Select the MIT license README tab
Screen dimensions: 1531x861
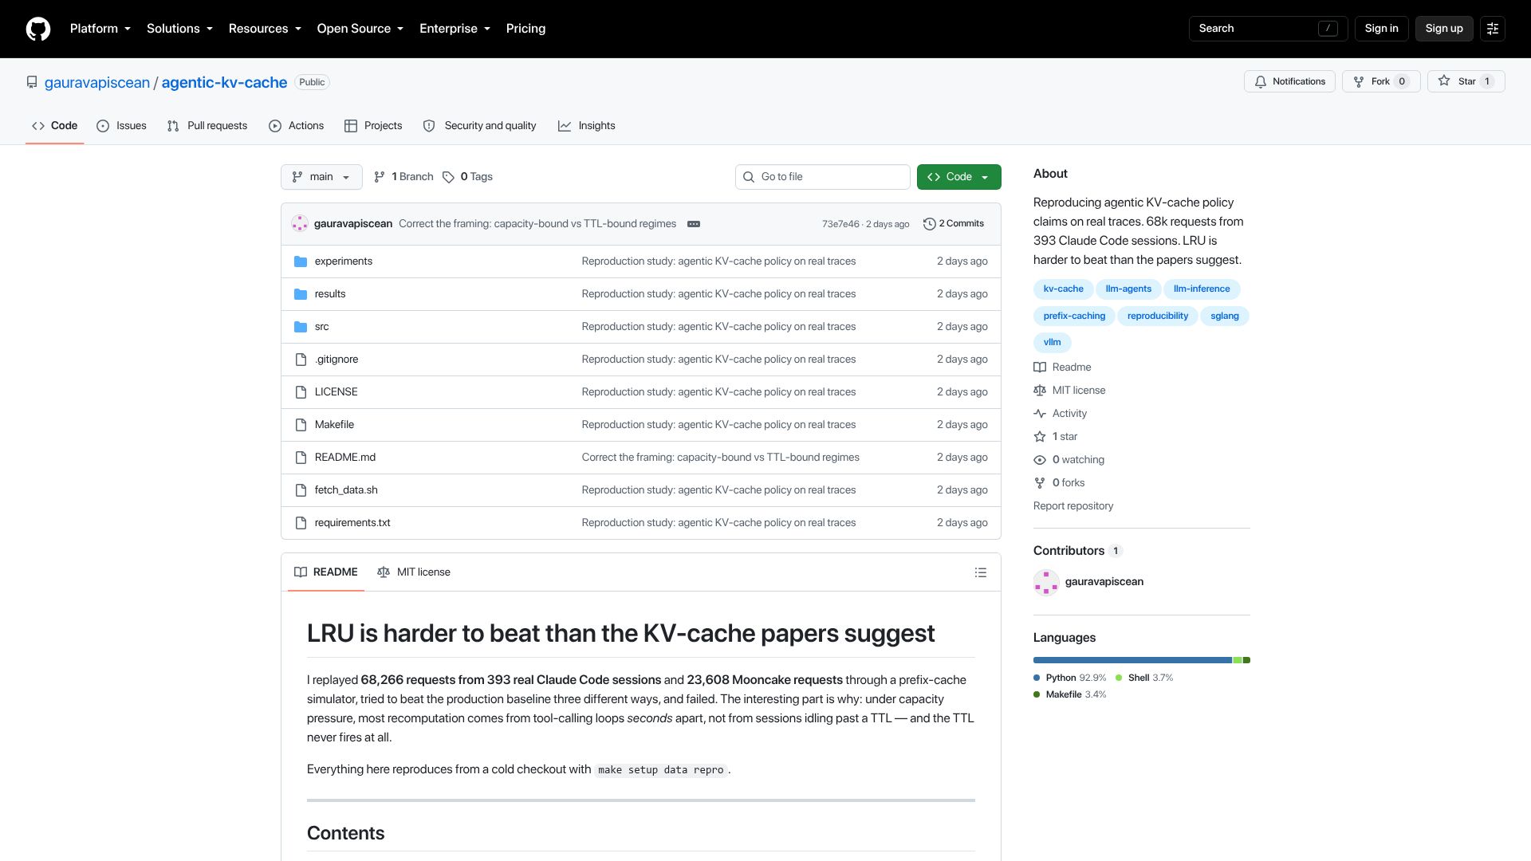[x=413, y=572]
